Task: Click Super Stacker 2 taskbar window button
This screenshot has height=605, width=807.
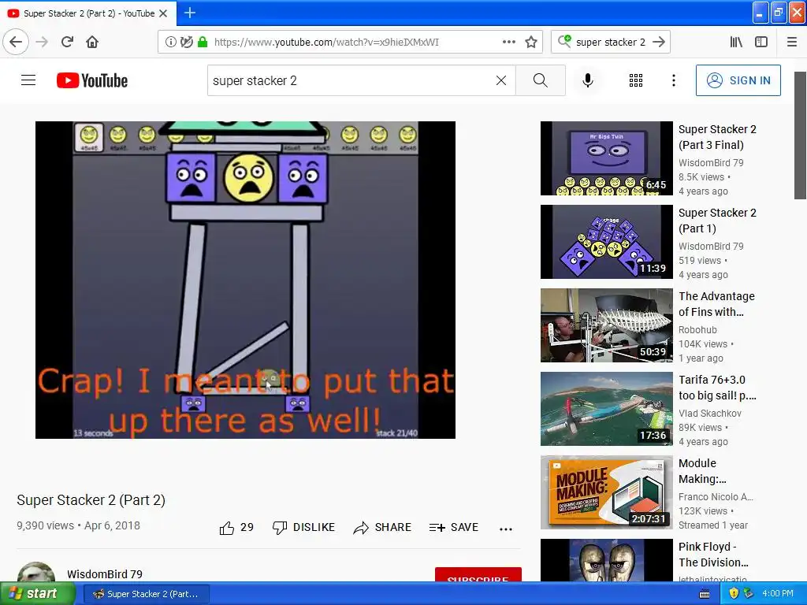Action: tap(146, 594)
